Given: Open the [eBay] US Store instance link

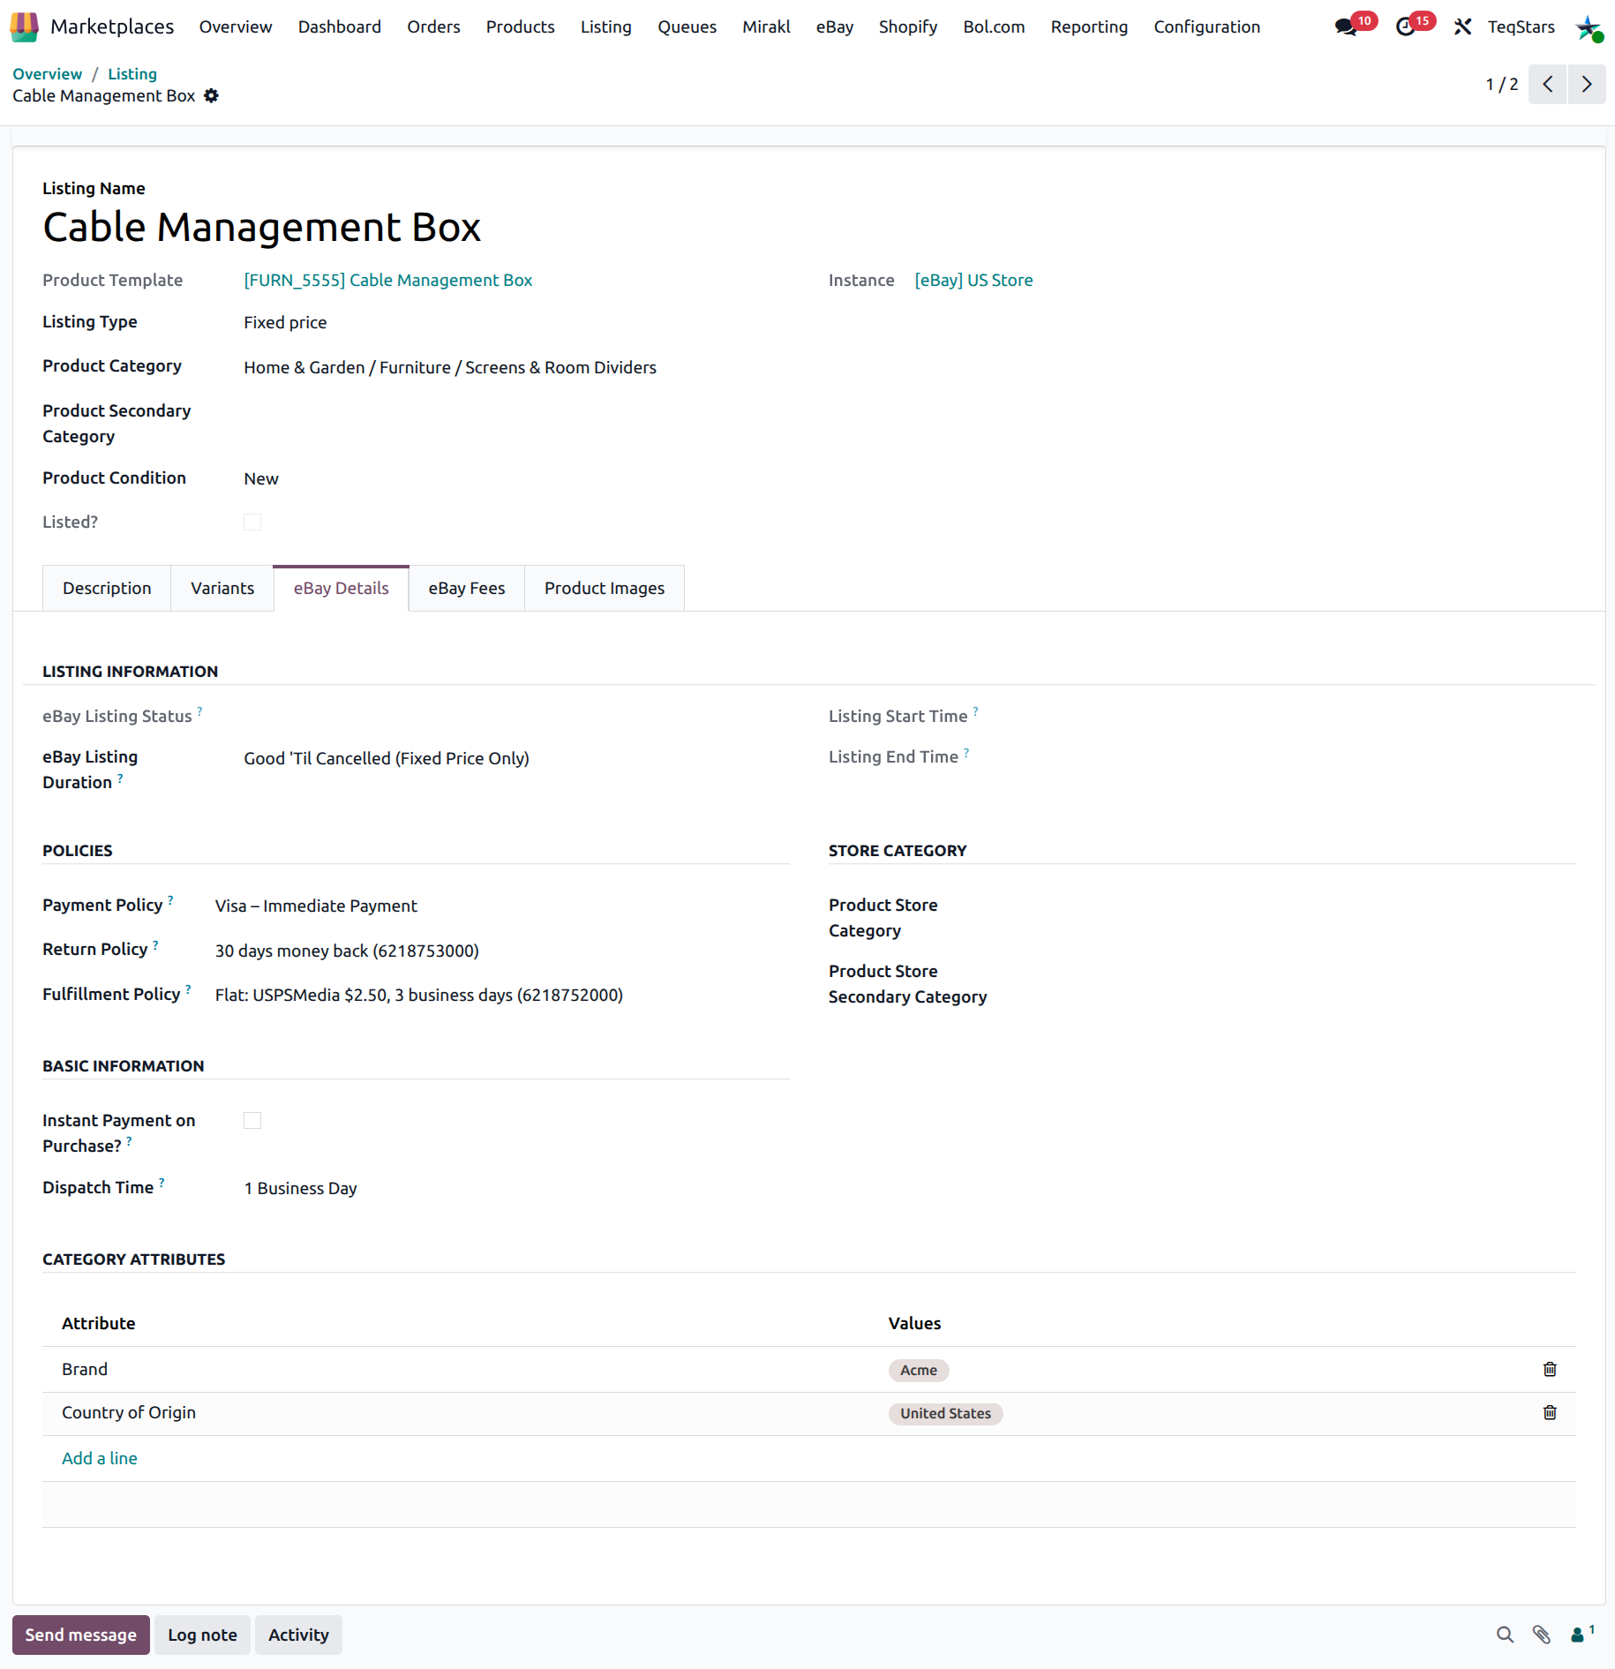Looking at the screenshot, I should pyautogui.click(x=973, y=280).
